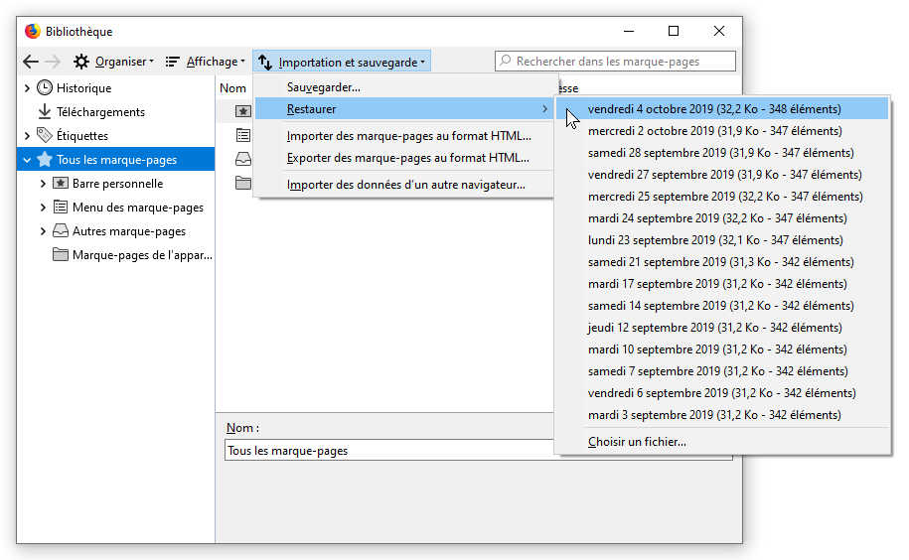Screen dimensions: 909x560
Task: Click the forward arrow in the toolbar
Action: pos(53,62)
